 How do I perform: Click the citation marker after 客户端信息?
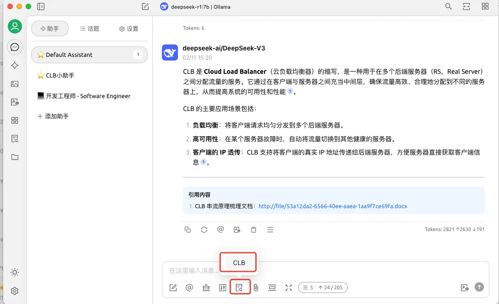coord(203,162)
